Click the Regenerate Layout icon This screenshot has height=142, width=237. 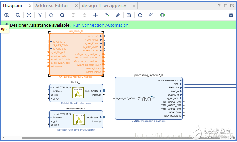click(140, 15)
